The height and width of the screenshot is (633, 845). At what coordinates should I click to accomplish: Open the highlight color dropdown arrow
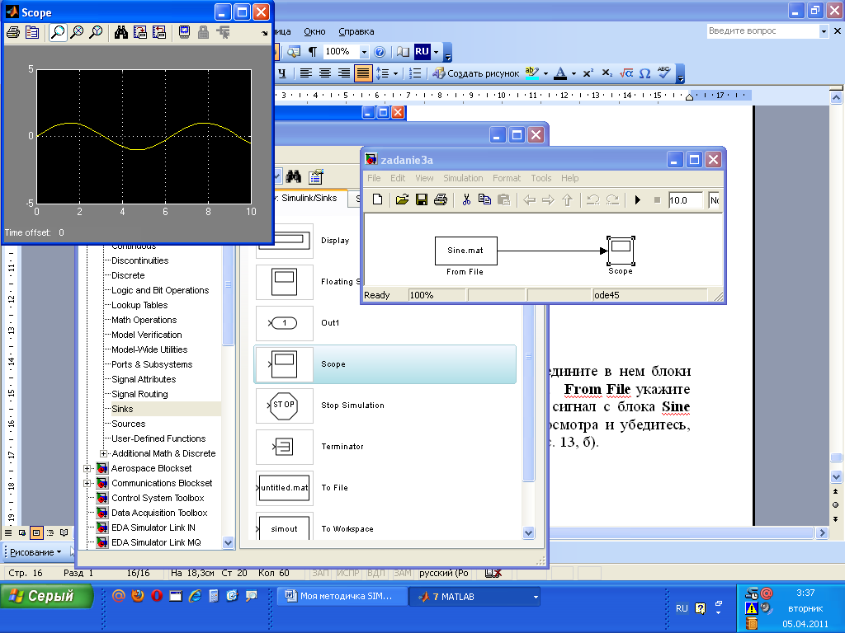click(x=545, y=73)
